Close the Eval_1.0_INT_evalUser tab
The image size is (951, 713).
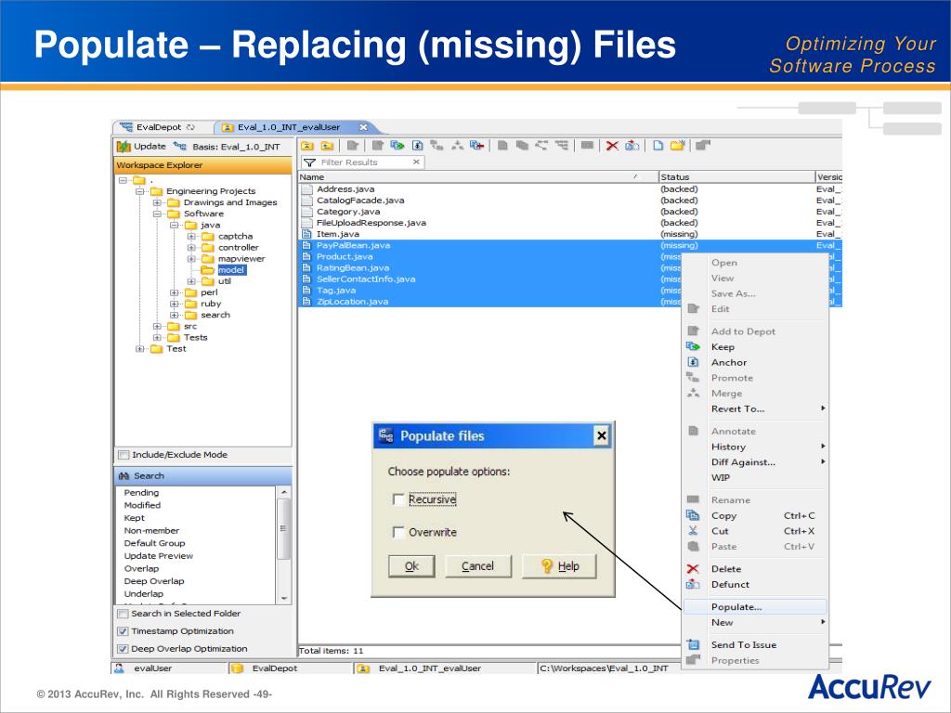363,127
